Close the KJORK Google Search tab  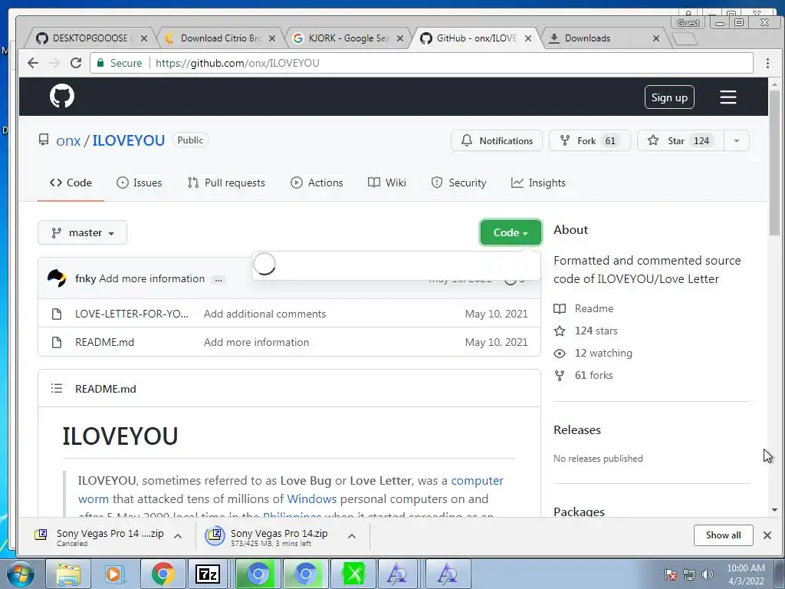click(400, 38)
